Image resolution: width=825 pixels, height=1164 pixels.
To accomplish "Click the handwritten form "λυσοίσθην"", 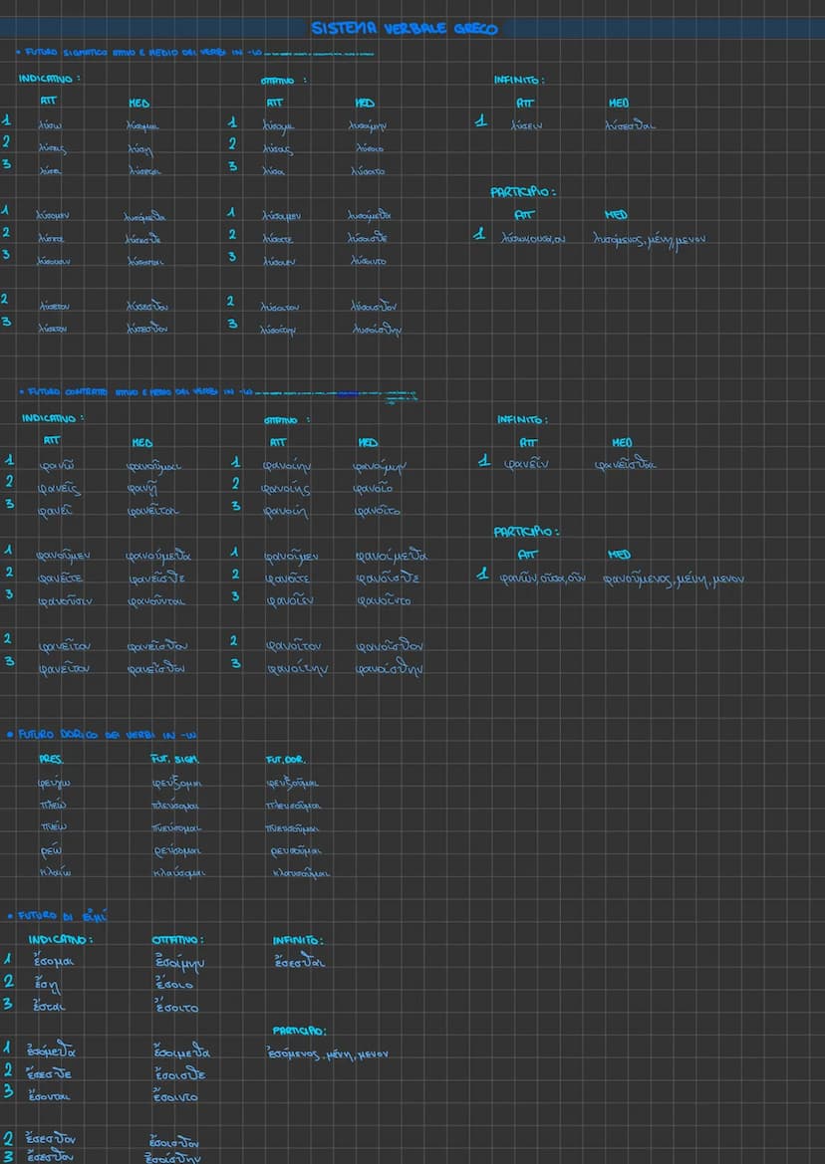I will tap(377, 332).
